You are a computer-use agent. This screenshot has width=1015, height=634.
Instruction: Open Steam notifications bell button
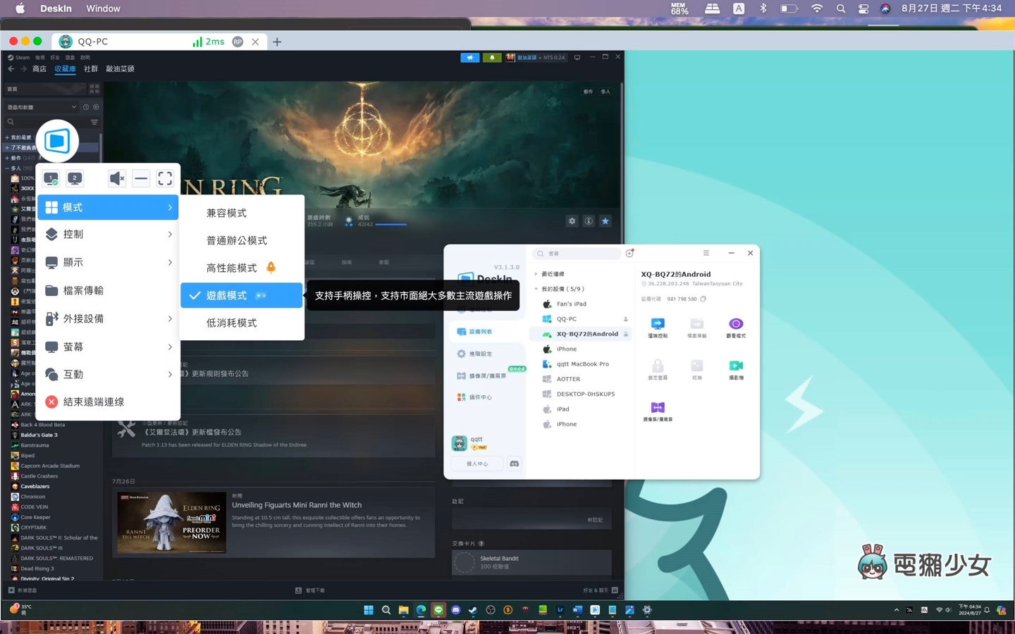(492, 58)
